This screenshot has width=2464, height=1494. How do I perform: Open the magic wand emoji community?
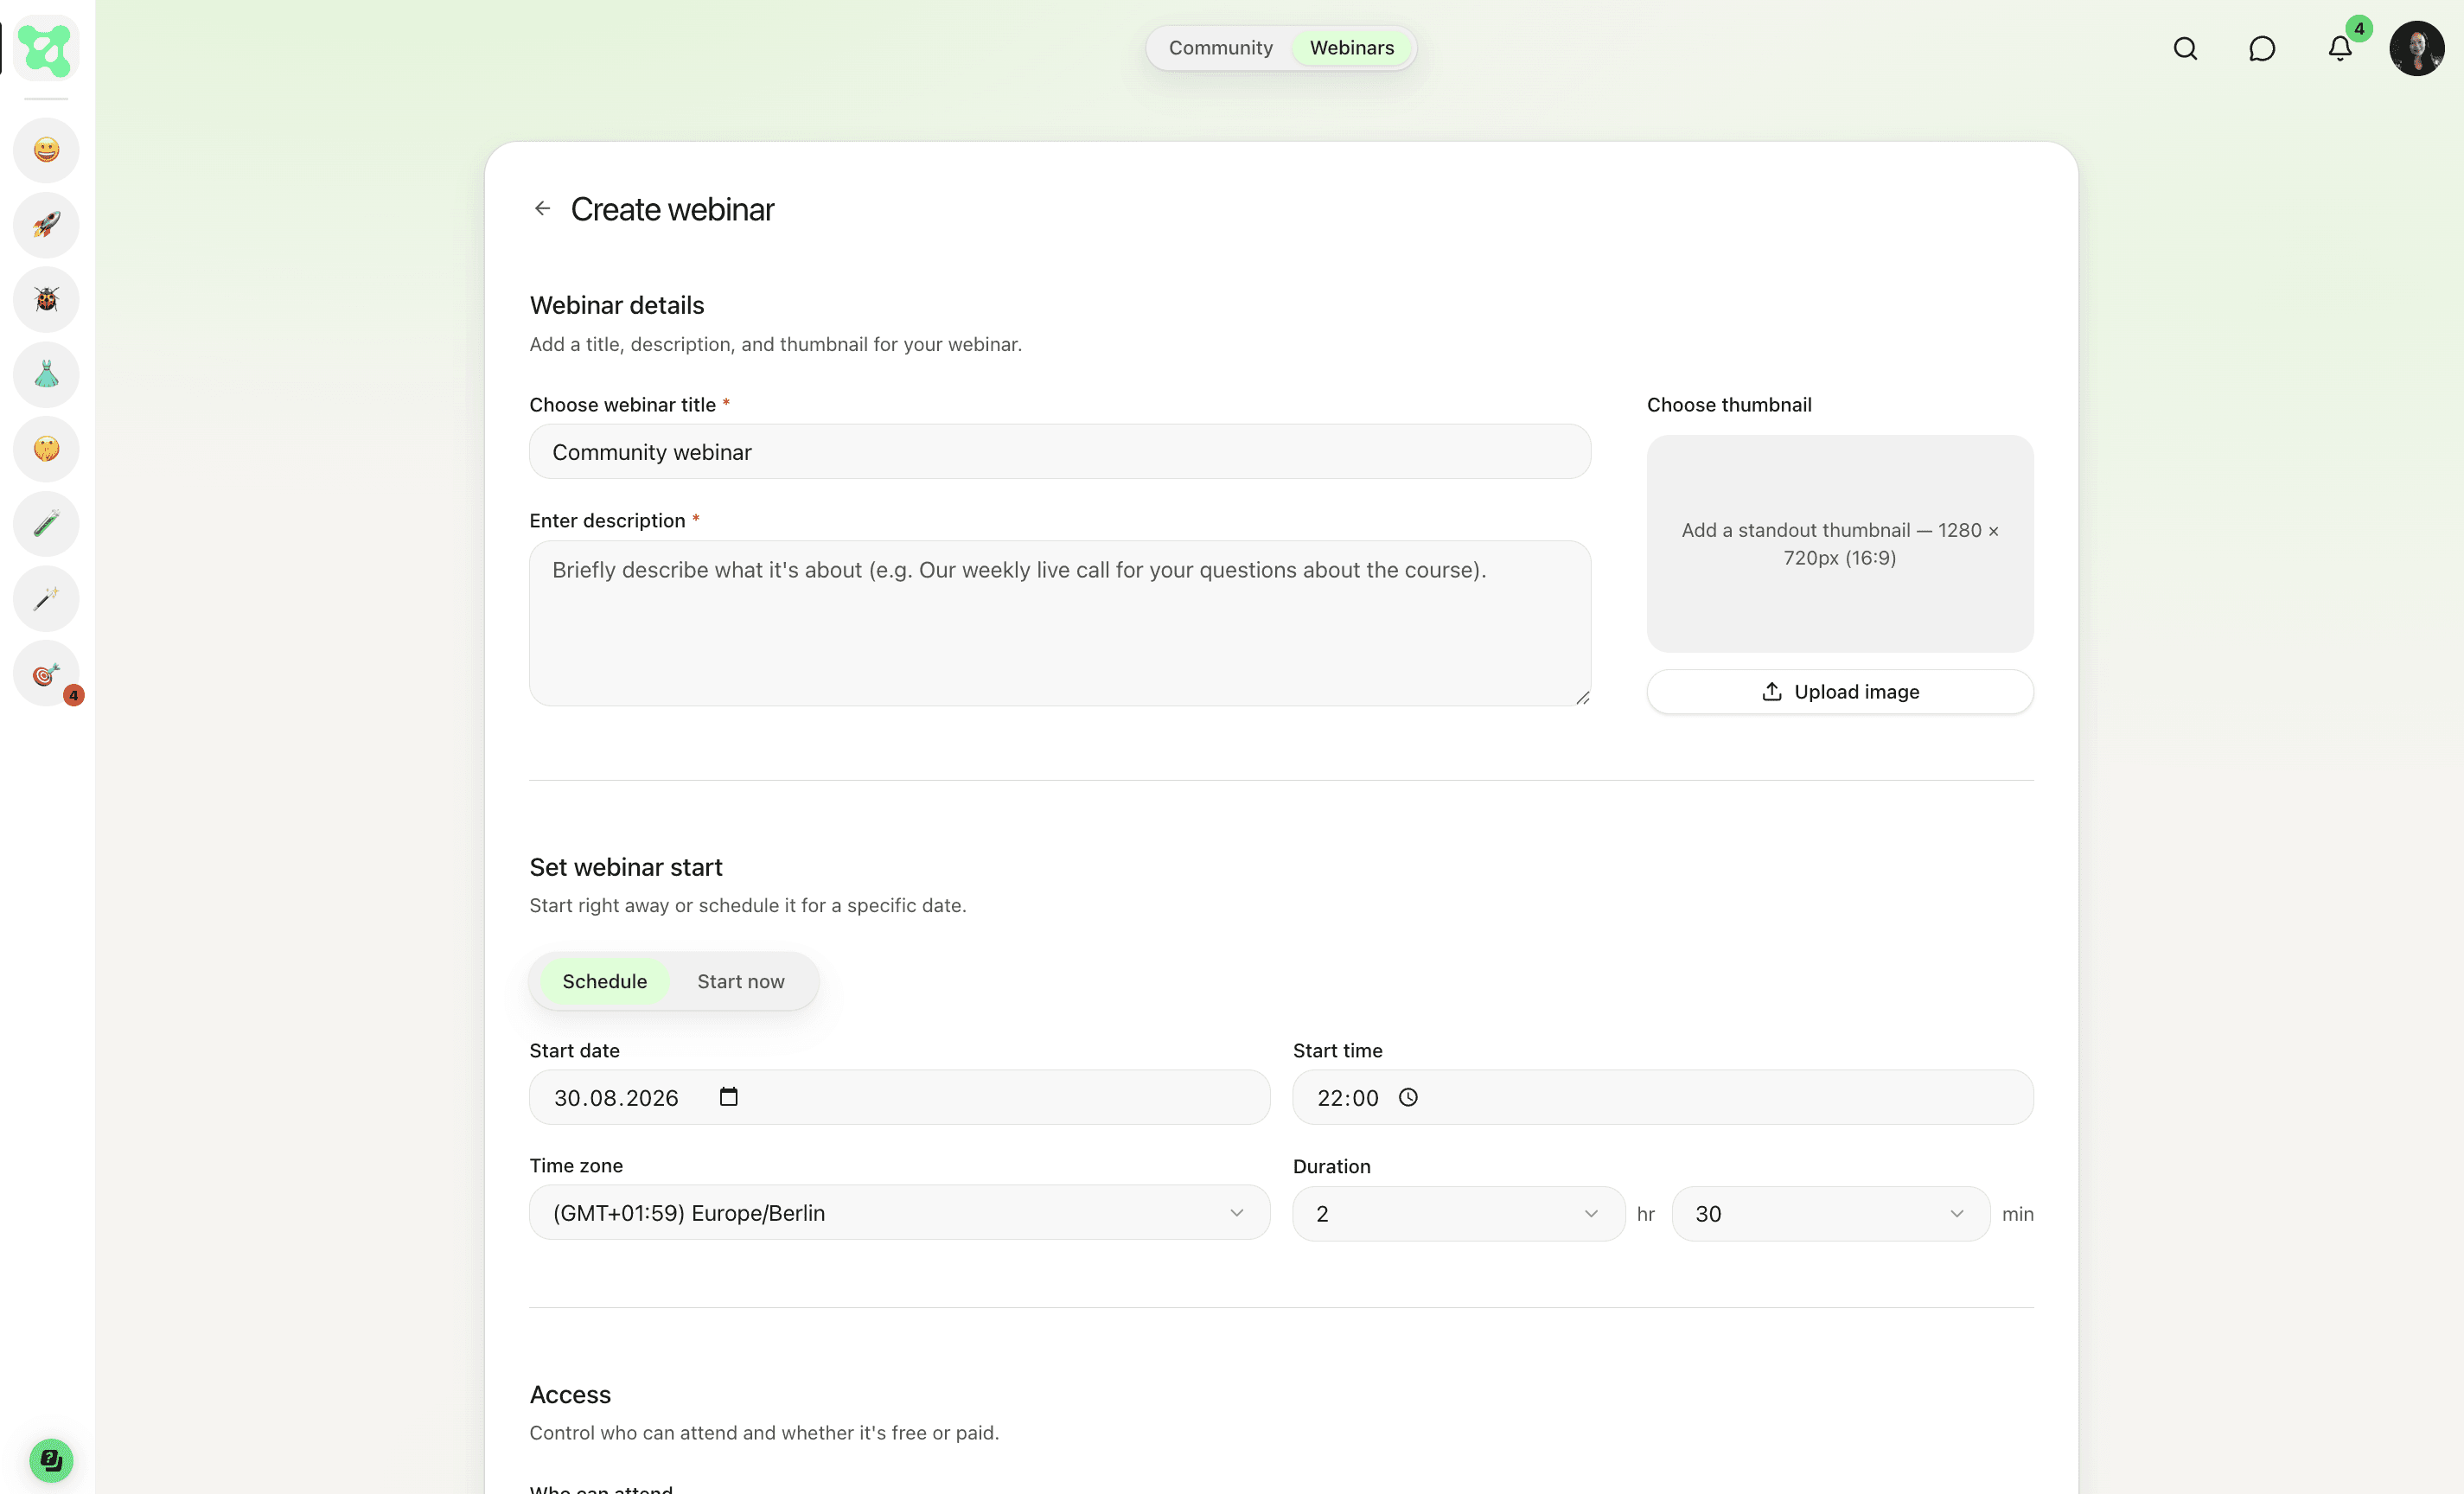coord(46,599)
